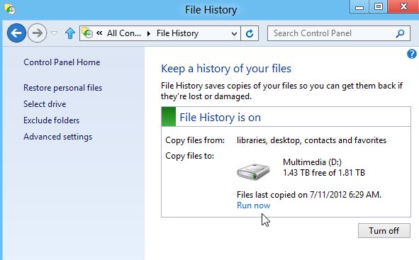This screenshot has height=260, width=419.
Task: Minimize the File History window
Action: pos(359,6)
